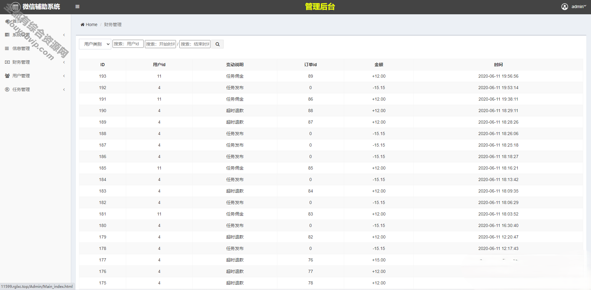Click order id 78
Screen dimensions: 591x290
pyautogui.click(x=311, y=283)
